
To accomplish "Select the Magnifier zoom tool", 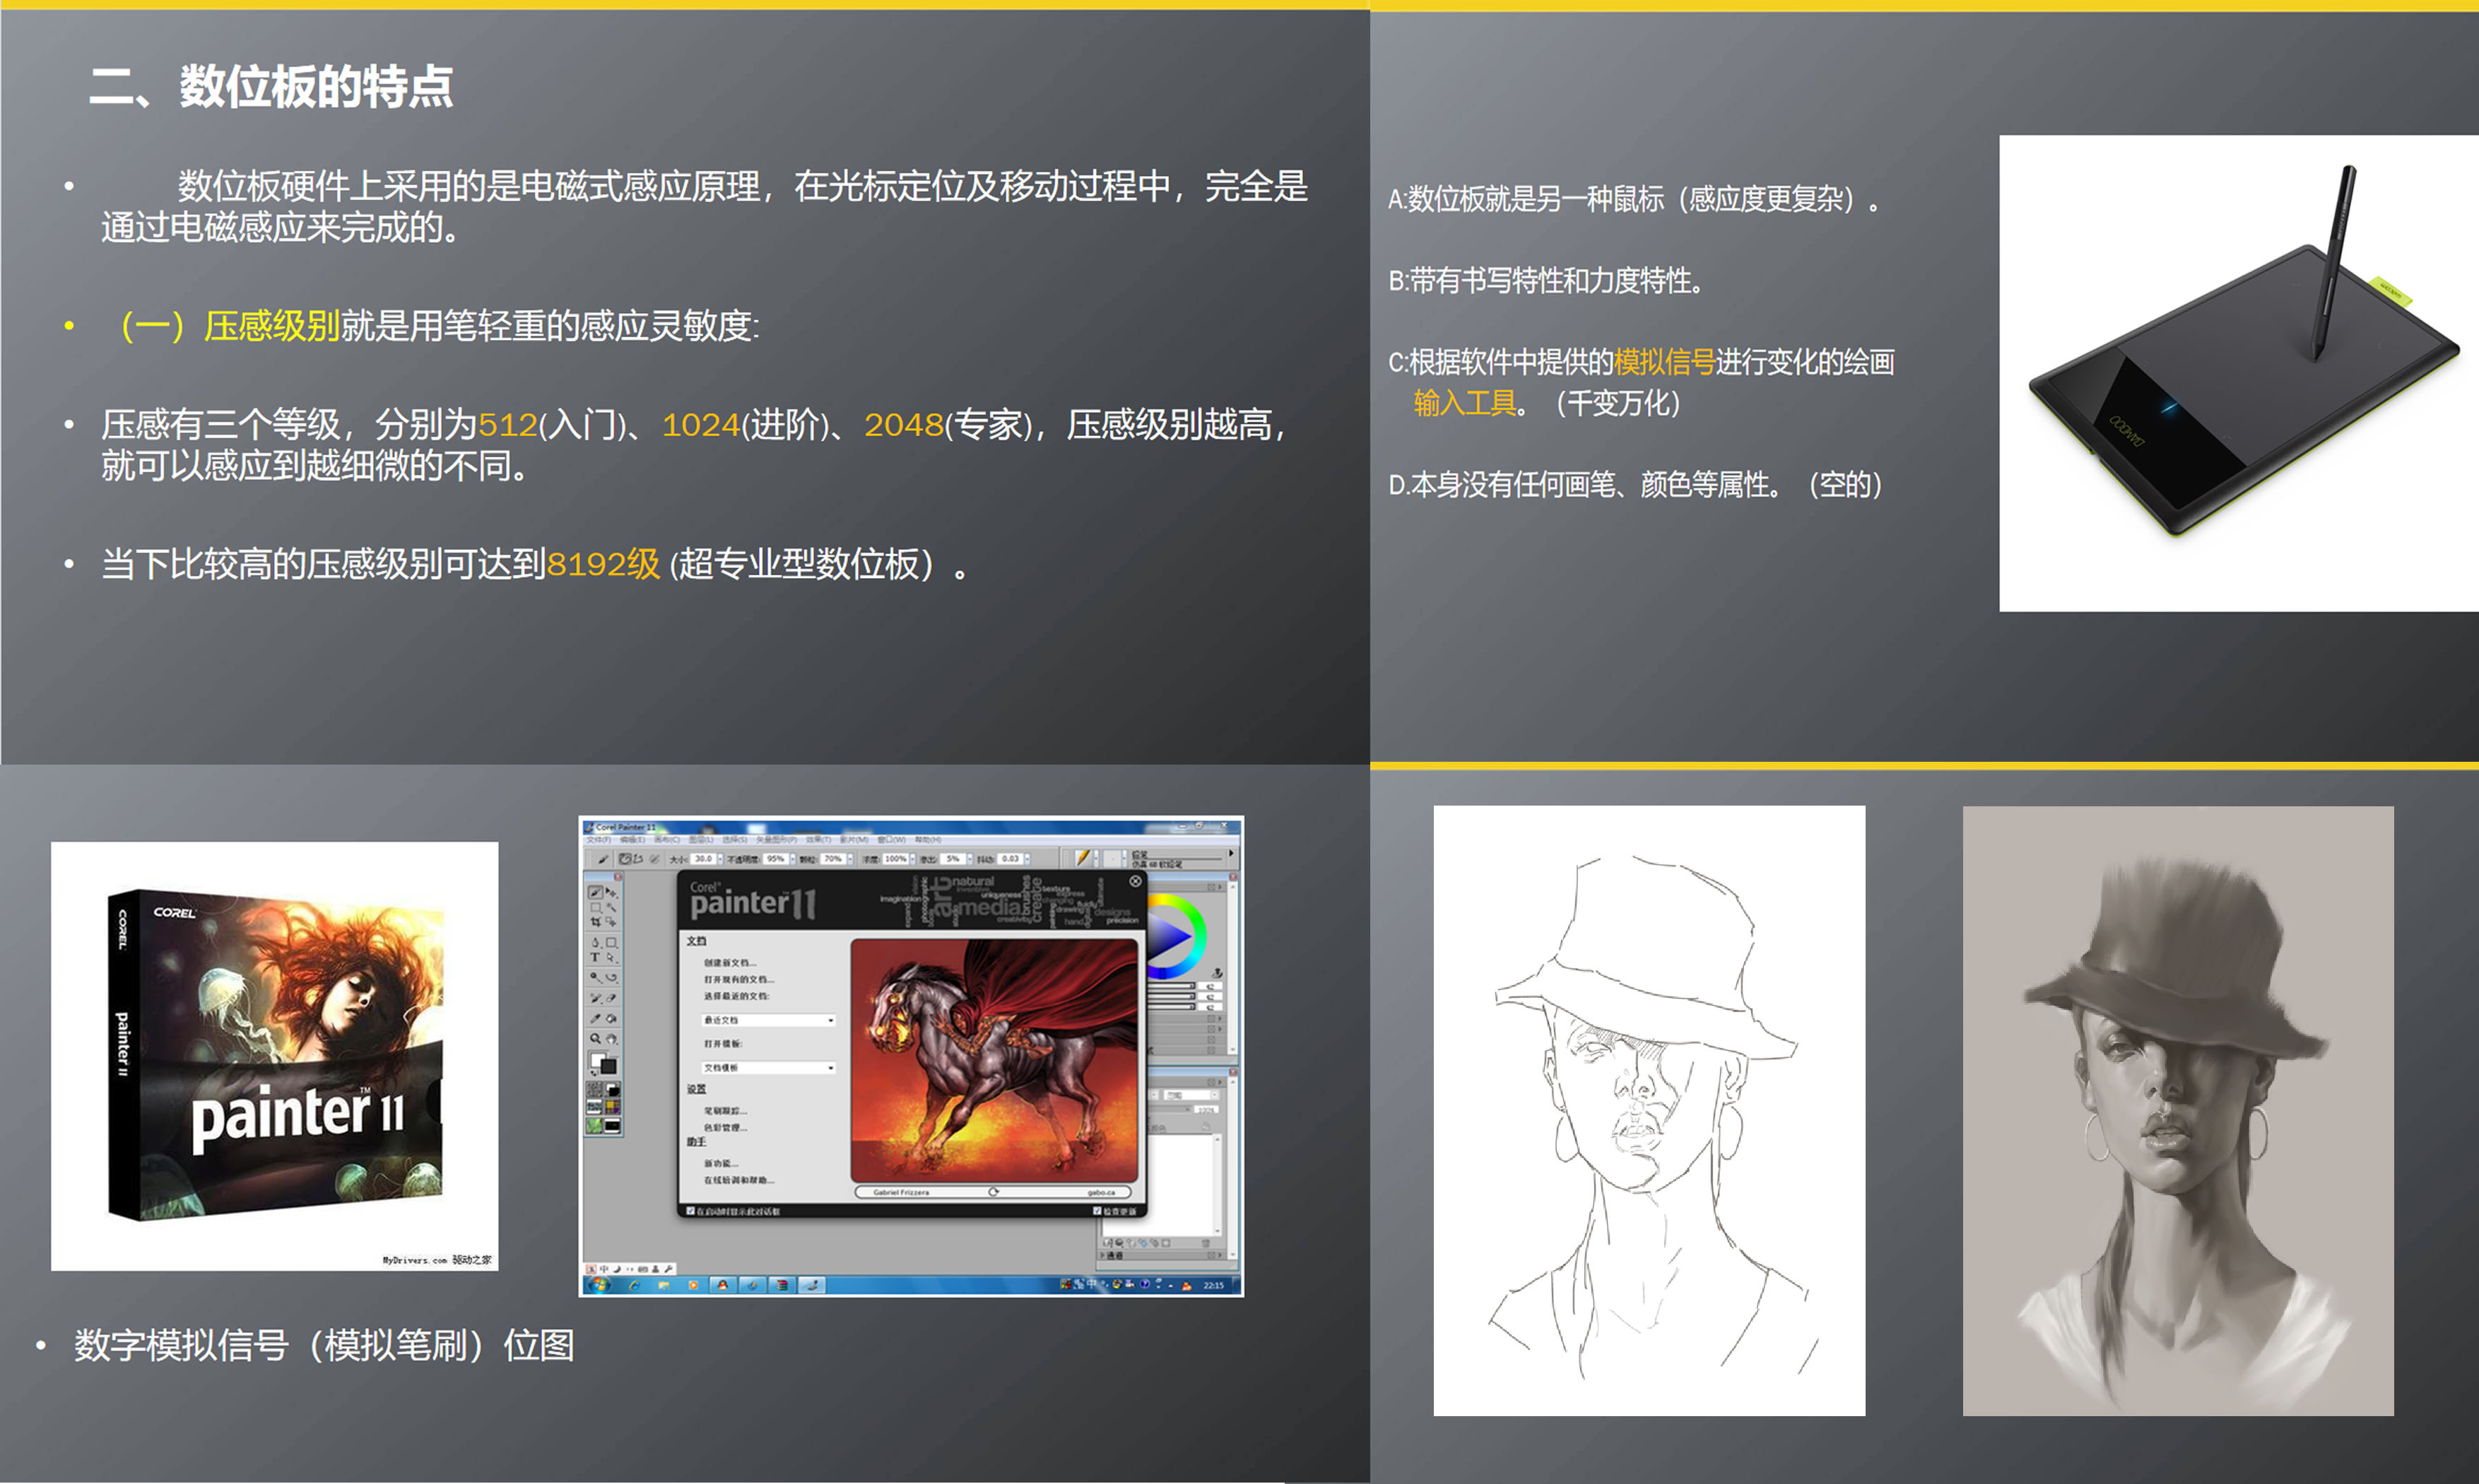I will [x=596, y=1038].
